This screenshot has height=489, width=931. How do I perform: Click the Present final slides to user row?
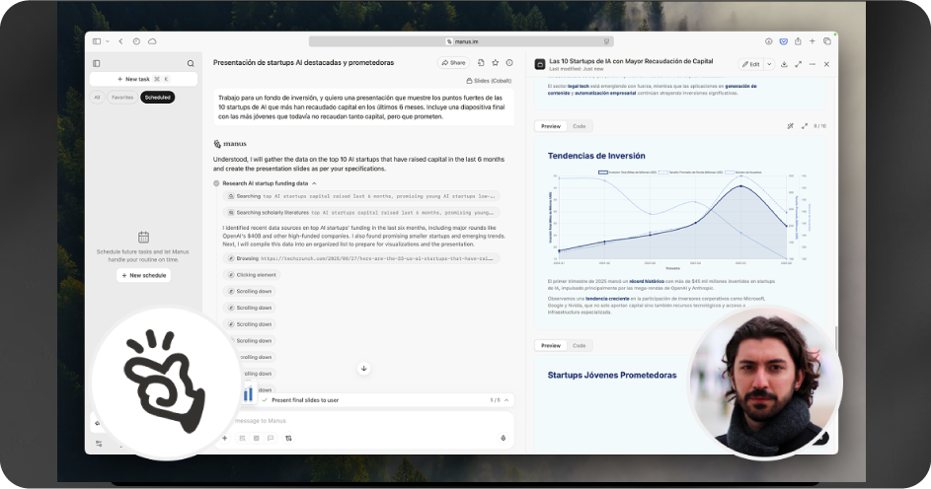tap(385, 400)
